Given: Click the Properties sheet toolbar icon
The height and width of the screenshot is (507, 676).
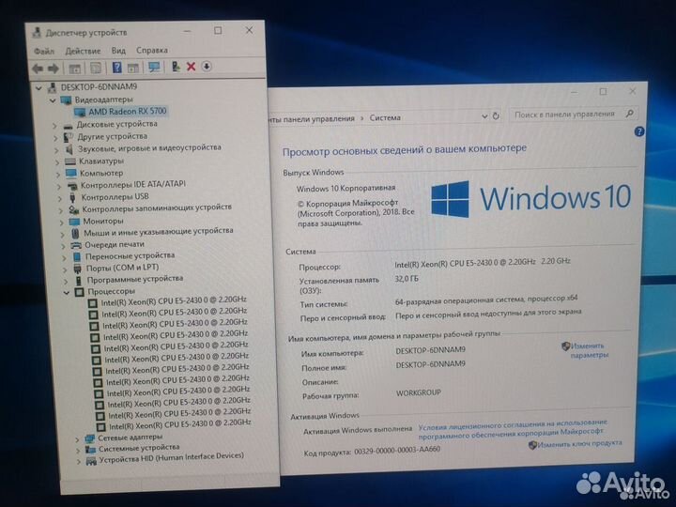Looking at the screenshot, I should 96,68.
